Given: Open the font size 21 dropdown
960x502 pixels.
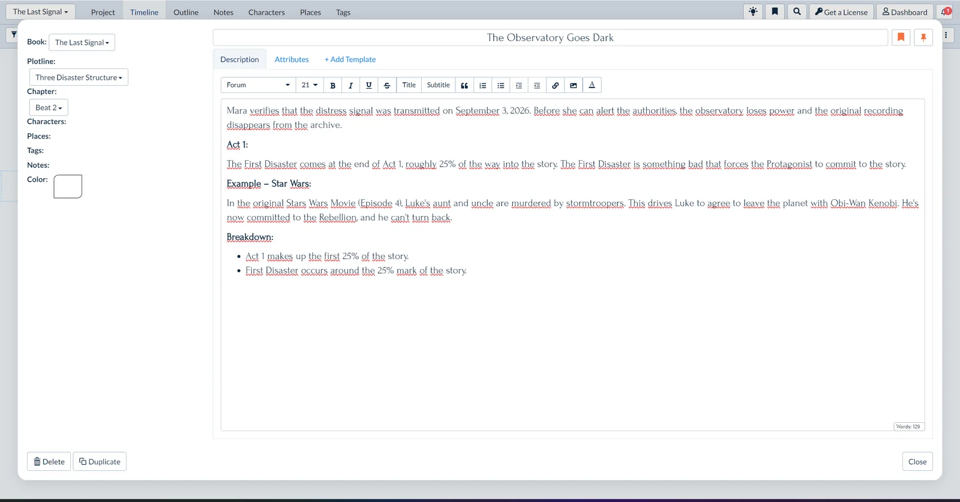Looking at the screenshot, I should [x=310, y=85].
